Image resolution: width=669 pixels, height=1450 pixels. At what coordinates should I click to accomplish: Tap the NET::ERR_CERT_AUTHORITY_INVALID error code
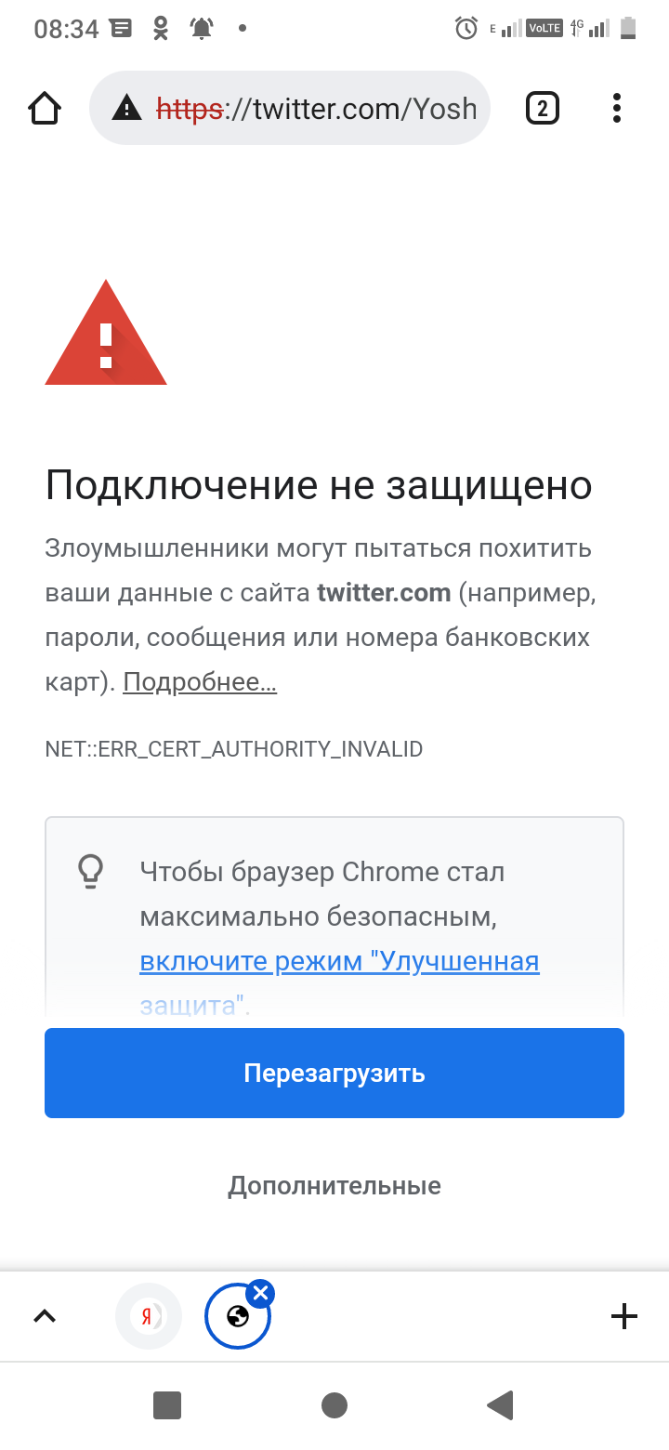click(x=234, y=749)
